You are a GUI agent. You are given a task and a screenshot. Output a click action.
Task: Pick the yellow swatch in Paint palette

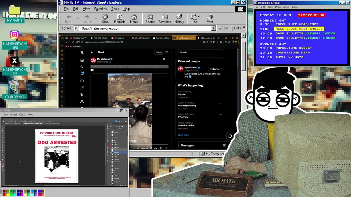(7, 195)
